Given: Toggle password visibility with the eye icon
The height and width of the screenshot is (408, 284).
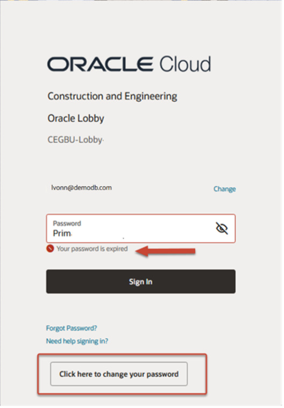Looking at the screenshot, I should pyautogui.click(x=222, y=228).
